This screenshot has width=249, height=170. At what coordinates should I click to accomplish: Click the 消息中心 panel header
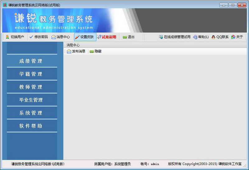pos(73,45)
